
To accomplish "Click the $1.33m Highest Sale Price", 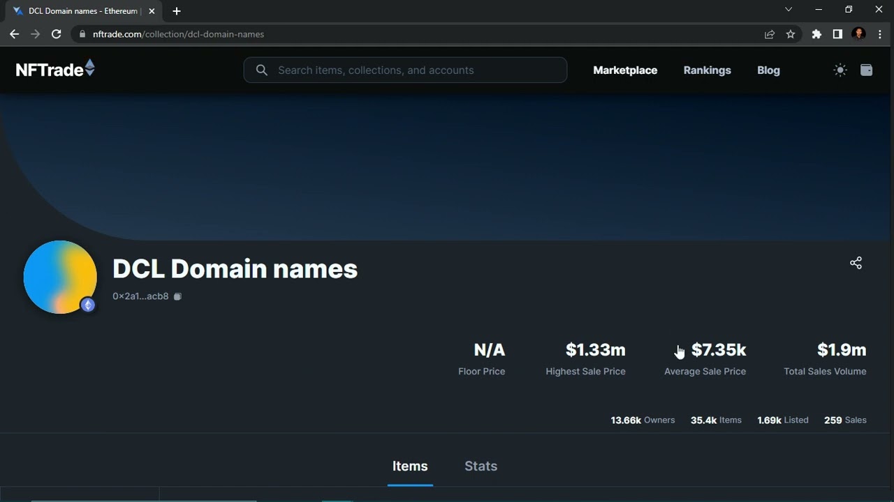I will pyautogui.click(x=595, y=350).
